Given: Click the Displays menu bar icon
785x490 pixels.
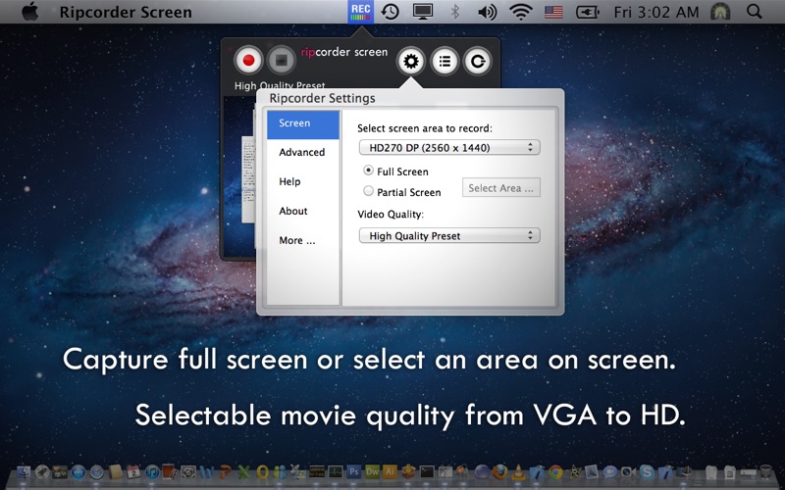Looking at the screenshot, I should coord(423,12).
